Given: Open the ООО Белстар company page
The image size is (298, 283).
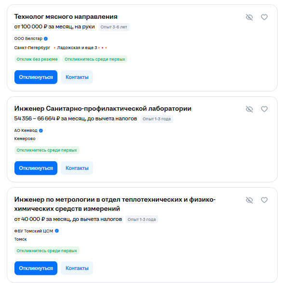Looking at the screenshot, I should (28, 39).
